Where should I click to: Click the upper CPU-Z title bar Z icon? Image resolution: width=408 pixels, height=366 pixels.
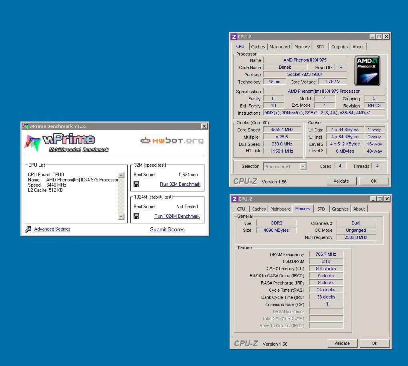pos(234,37)
